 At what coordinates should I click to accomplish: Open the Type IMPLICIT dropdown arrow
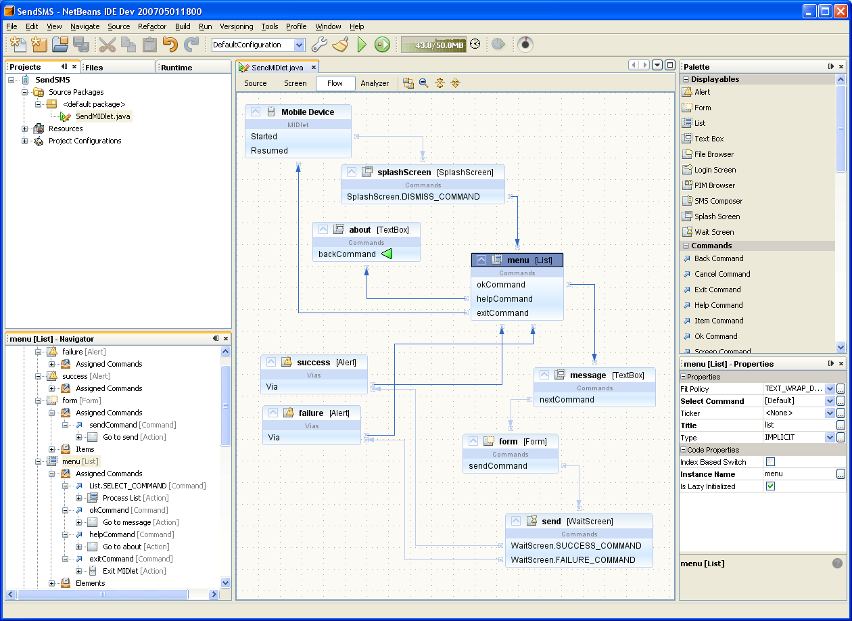point(830,438)
